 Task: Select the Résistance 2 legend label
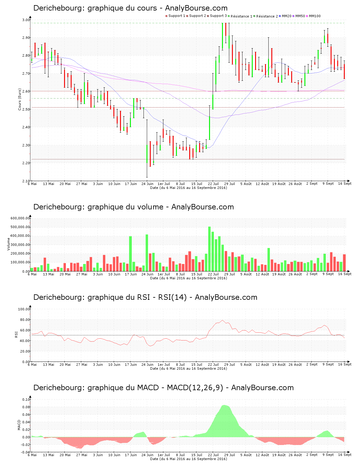(267, 16)
